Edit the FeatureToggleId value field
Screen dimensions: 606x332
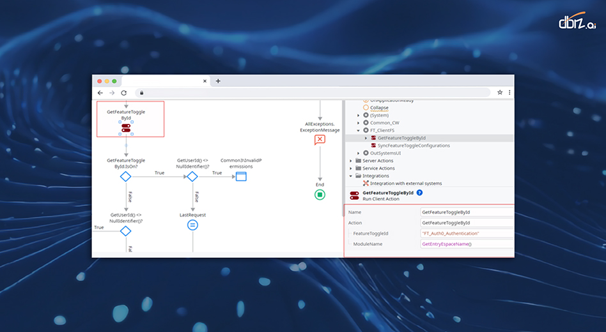(467, 233)
